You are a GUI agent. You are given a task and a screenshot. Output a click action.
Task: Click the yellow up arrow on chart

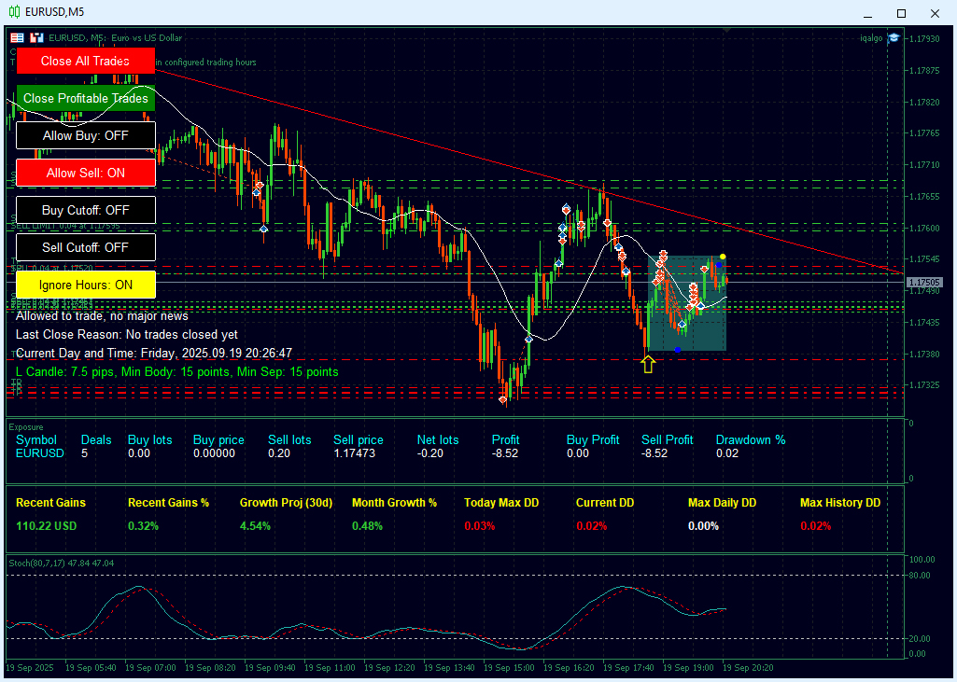click(x=648, y=364)
